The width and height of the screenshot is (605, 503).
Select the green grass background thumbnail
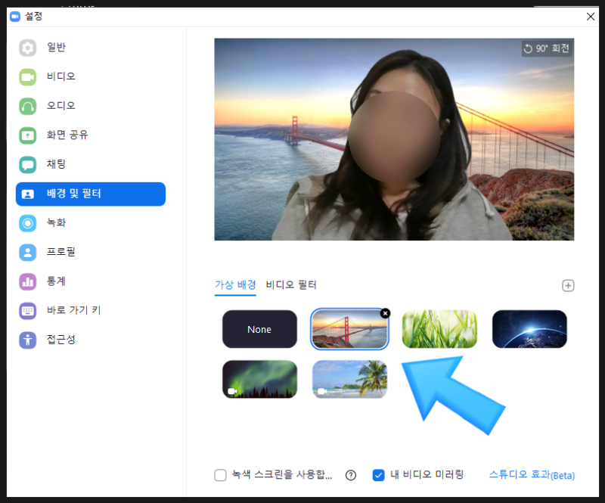tap(439, 329)
